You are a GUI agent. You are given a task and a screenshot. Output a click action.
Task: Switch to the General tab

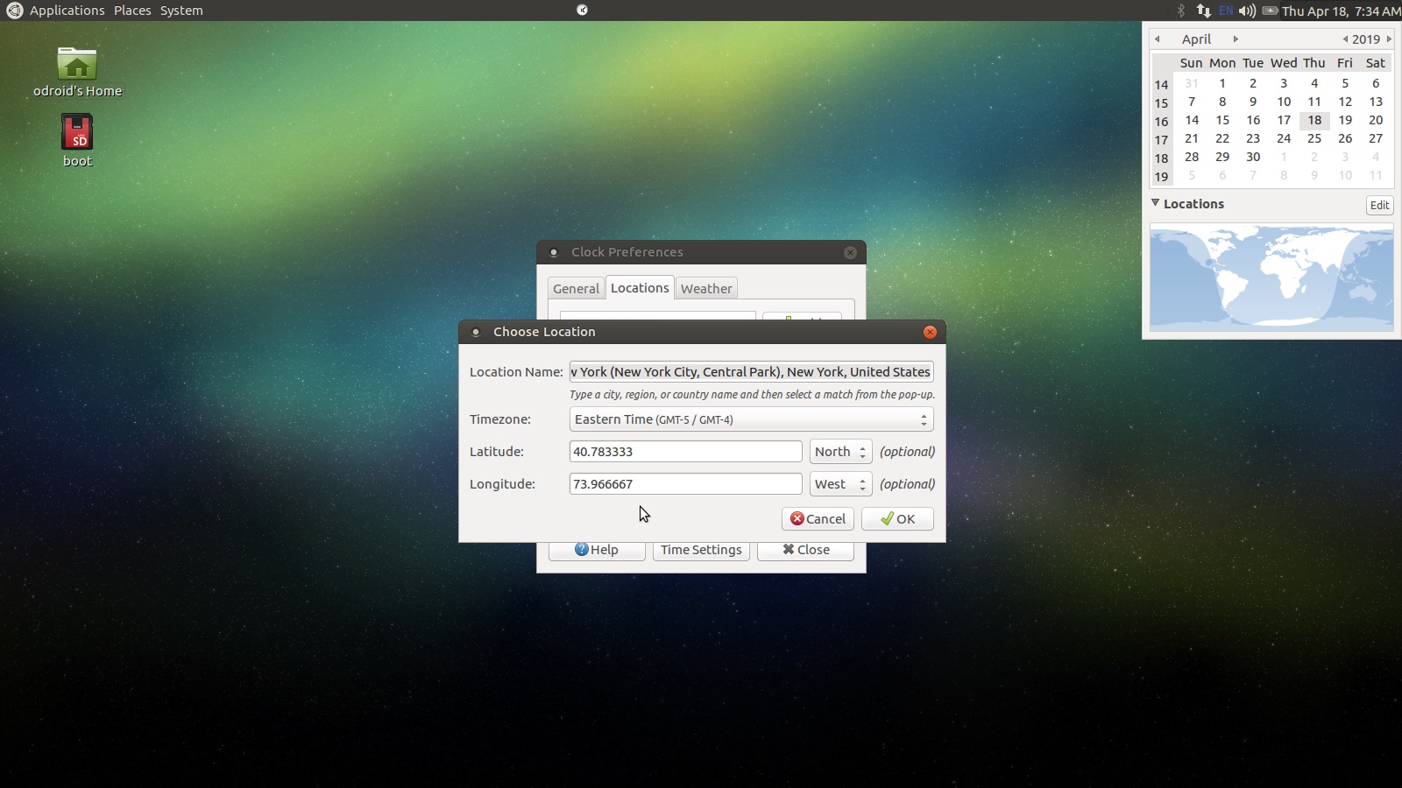[x=576, y=288]
